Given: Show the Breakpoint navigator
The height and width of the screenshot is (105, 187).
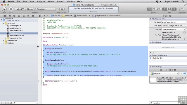Looking at the screenshot, I should click(x=28, y=16).
